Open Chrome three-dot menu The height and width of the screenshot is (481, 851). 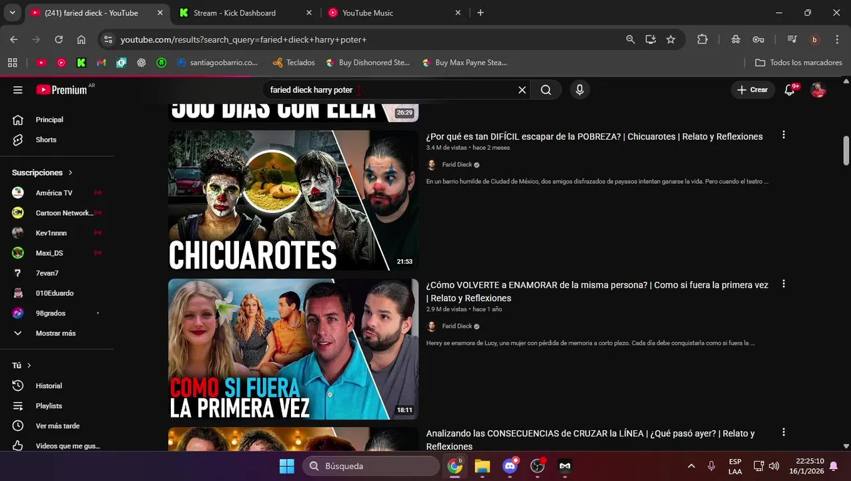point(837,39)
